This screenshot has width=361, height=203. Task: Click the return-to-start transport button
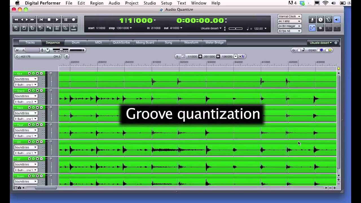point(41,19)
